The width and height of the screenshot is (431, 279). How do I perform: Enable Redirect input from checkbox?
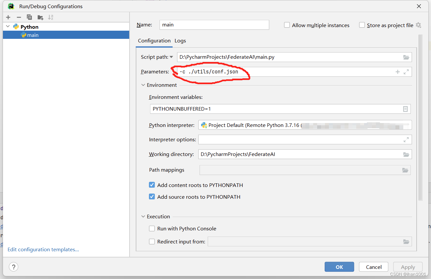152,241
